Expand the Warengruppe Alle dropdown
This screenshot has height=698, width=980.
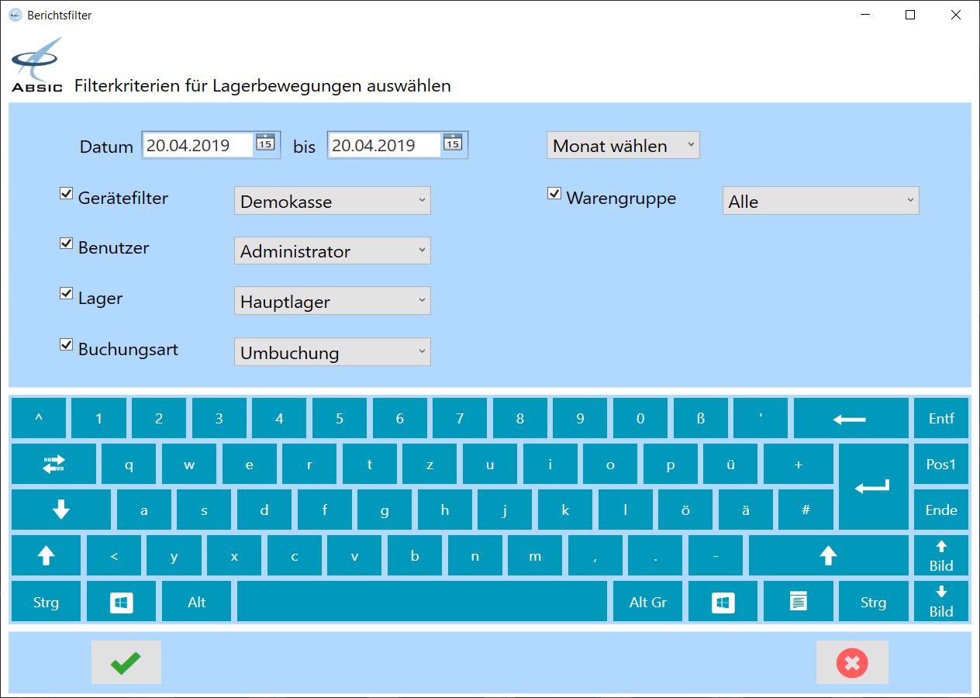pyautogui.click(x=820, y=201)
